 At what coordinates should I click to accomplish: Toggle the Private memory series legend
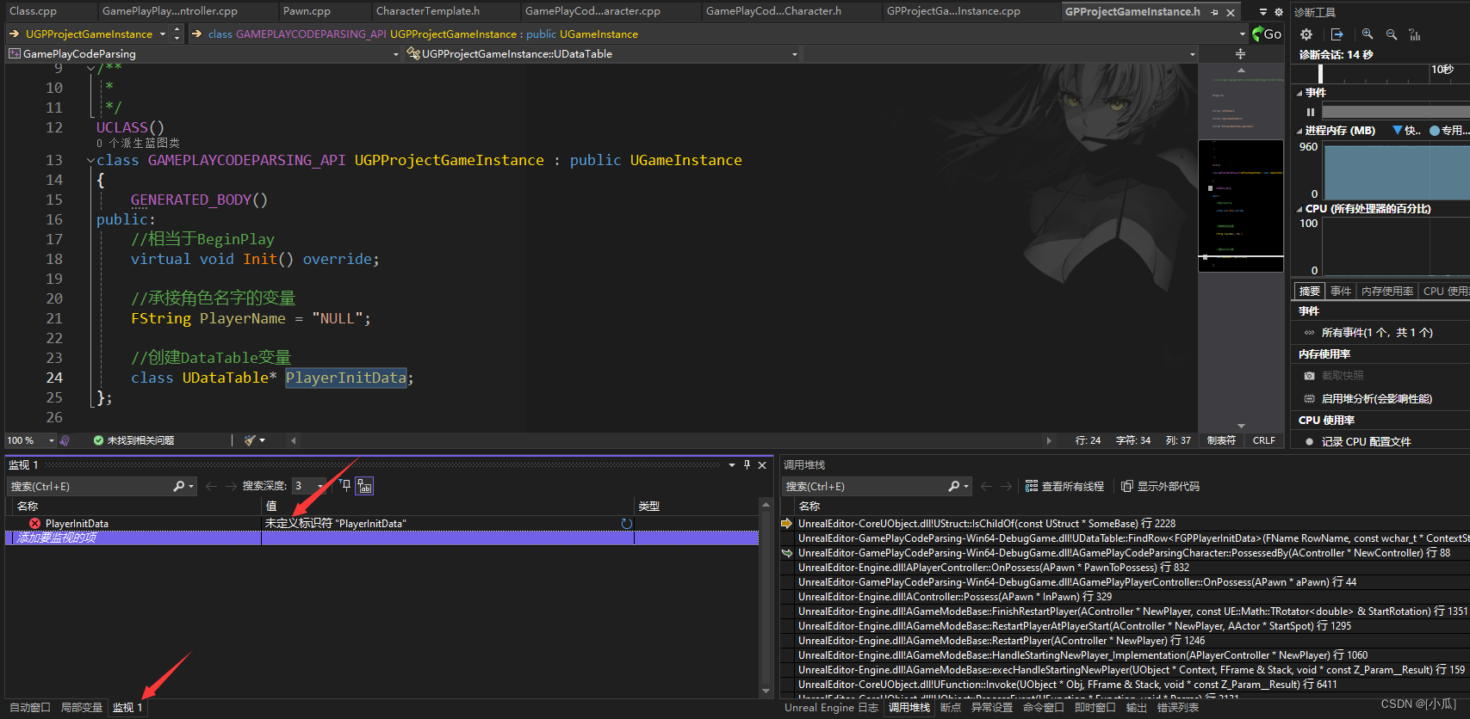pyautogui.click(x=1449, y=131)
